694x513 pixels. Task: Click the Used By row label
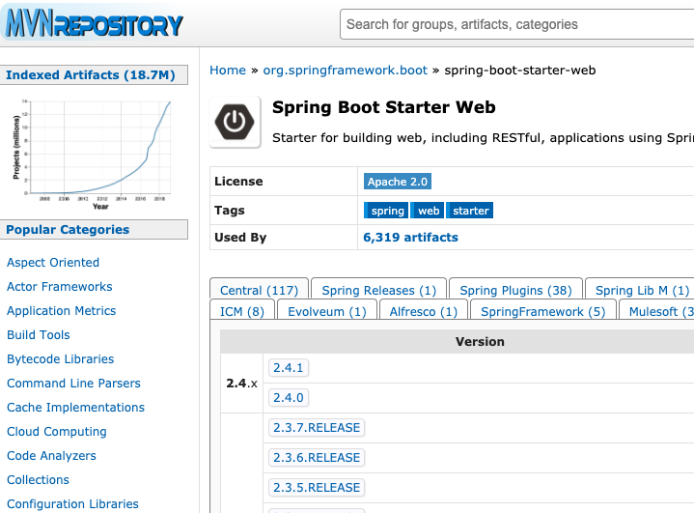pyautogui.click(x=240, y=238)
